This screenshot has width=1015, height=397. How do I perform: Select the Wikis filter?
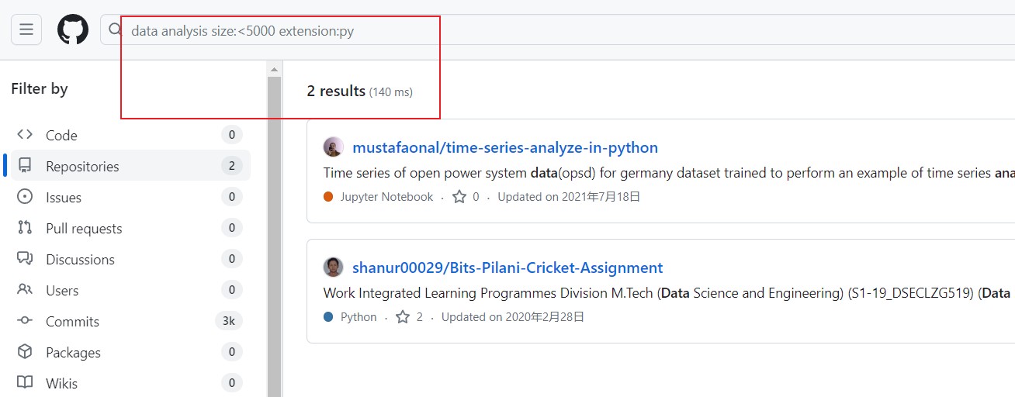[127, 383]
